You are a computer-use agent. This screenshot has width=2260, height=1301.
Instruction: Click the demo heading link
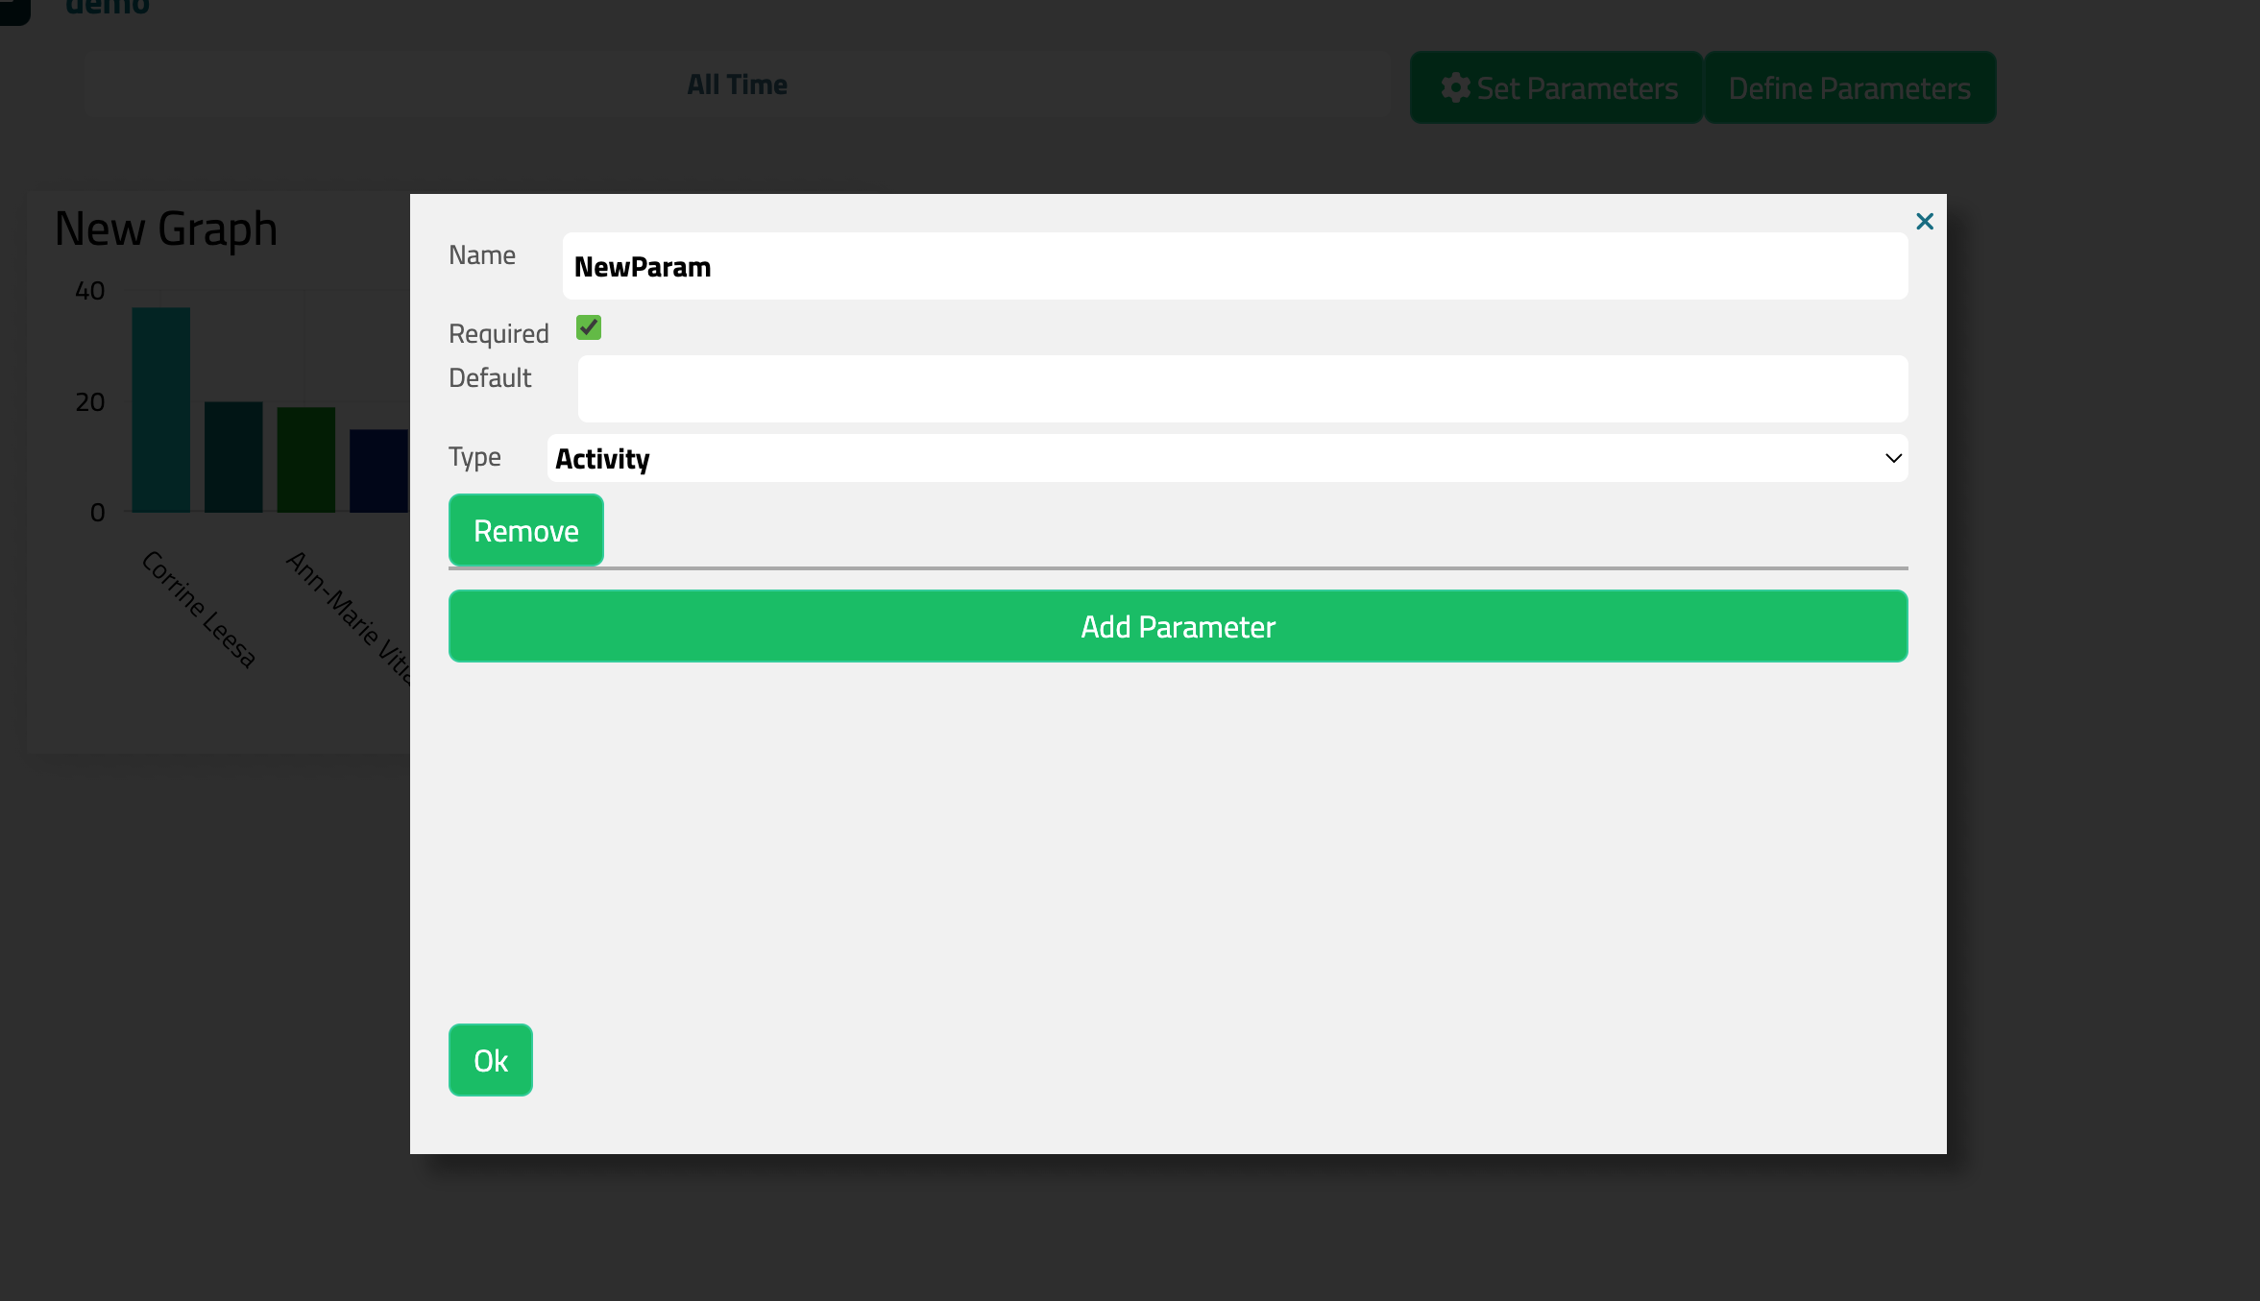coord(108,8)
